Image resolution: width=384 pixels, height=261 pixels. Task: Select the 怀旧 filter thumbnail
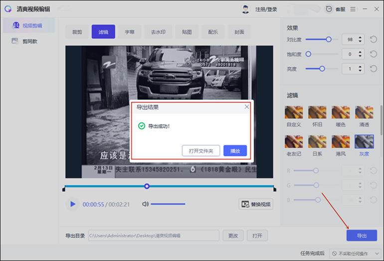[x=317, y=112]
